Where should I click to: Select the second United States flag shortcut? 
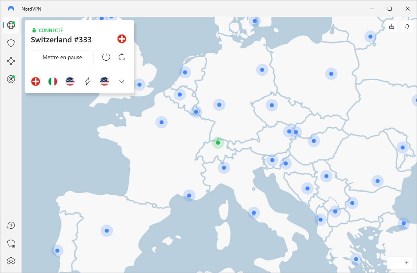(x=105, y=81)
